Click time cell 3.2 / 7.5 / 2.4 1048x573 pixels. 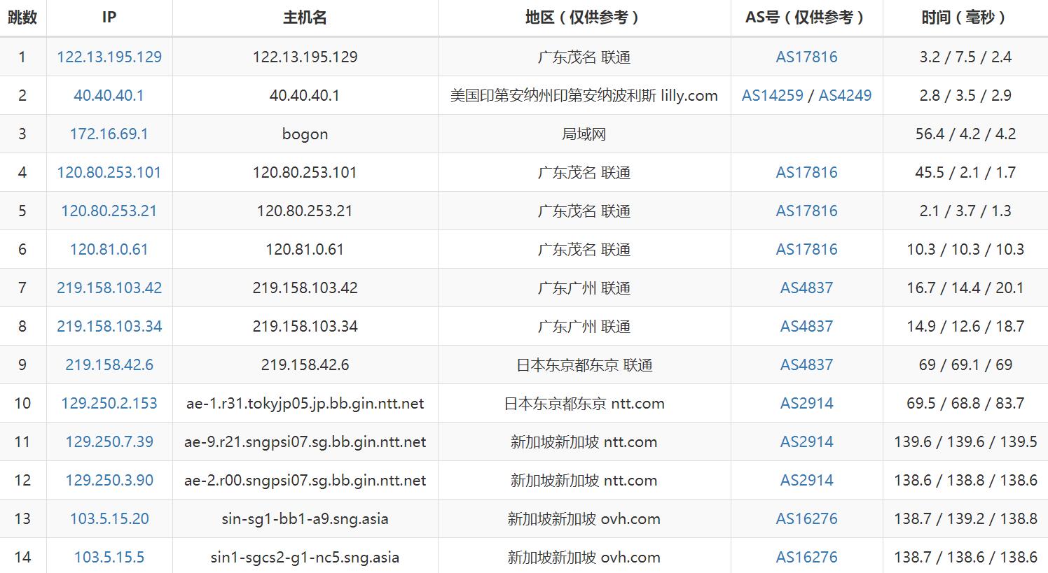[x=965, y=57]
